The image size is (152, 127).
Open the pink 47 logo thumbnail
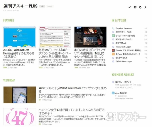20,117
